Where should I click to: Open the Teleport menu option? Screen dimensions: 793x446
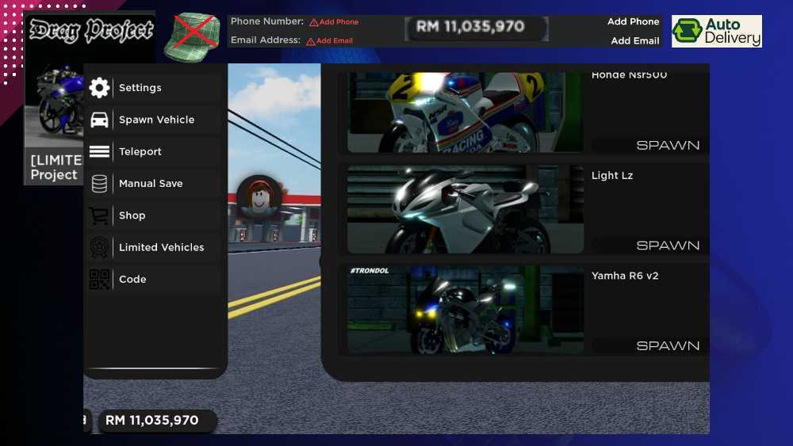click(x=155, y=151)
